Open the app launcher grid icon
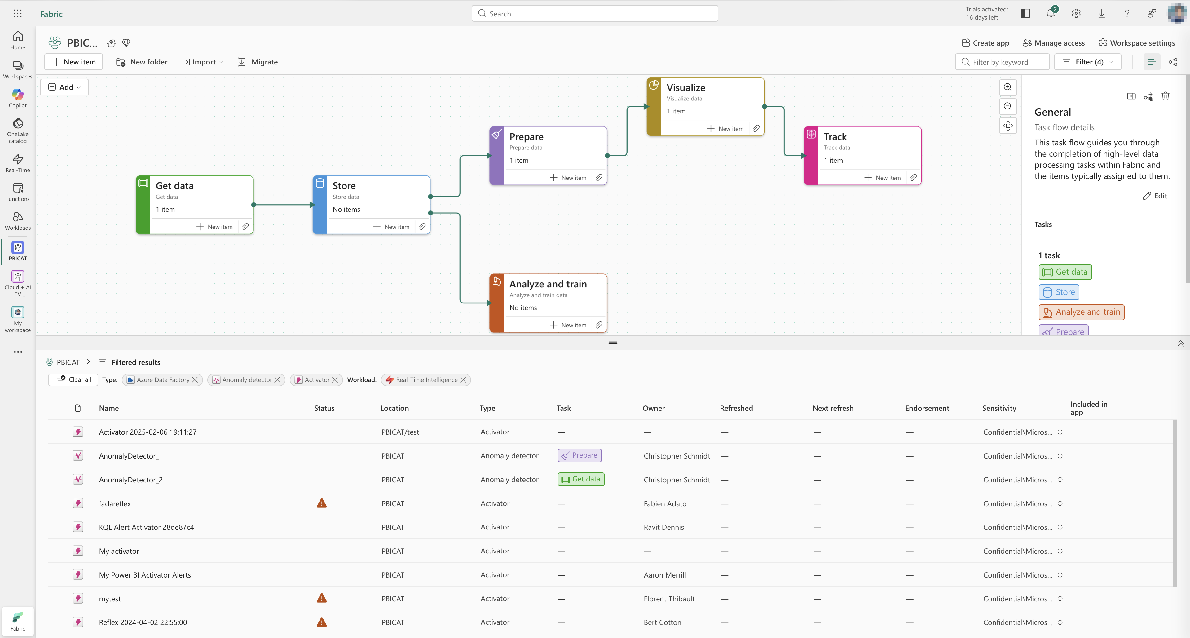Viewport: 1190px width, 638px height. tap(18, 13)
